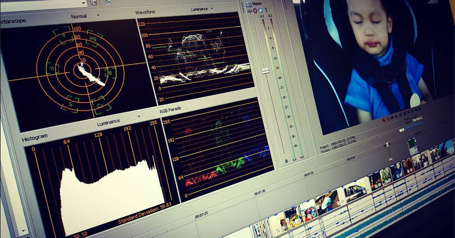Click the settings icon with cursor arrow

(x=94, y=2)
